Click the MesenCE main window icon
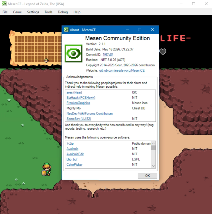Viewport: 212px width, 214px height. [4, 4]
